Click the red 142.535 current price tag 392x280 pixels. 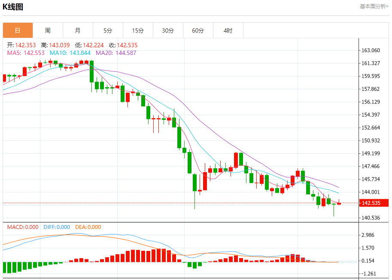pyautogui.click(x=374, y=203)
